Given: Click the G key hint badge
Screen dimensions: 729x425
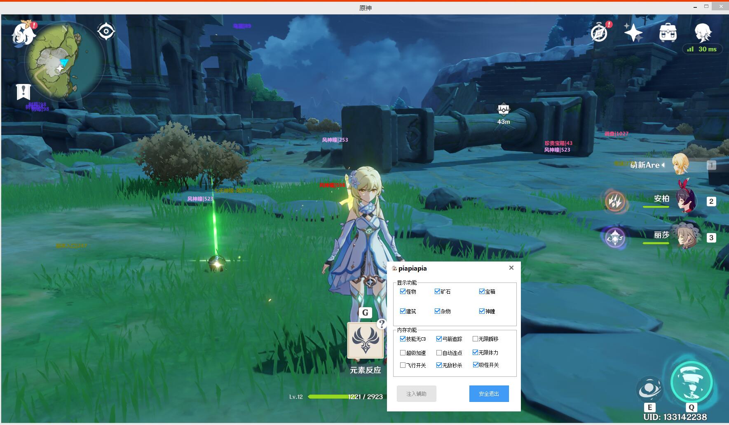Looking at the screenshot, I should (365, 313).
